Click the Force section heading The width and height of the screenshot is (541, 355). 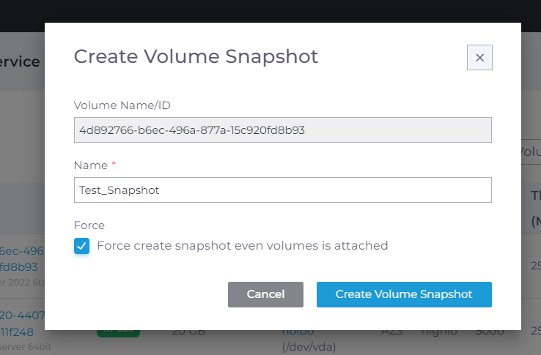(x=89, y=225)
